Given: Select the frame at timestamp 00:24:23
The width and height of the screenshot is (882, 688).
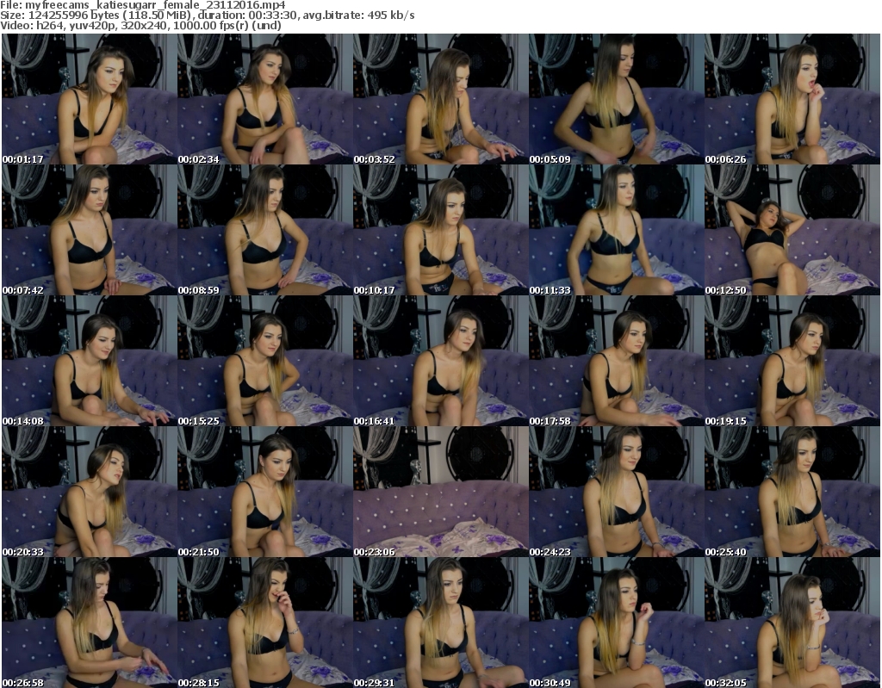Looking at the screenshot, I should coord(617,492).
